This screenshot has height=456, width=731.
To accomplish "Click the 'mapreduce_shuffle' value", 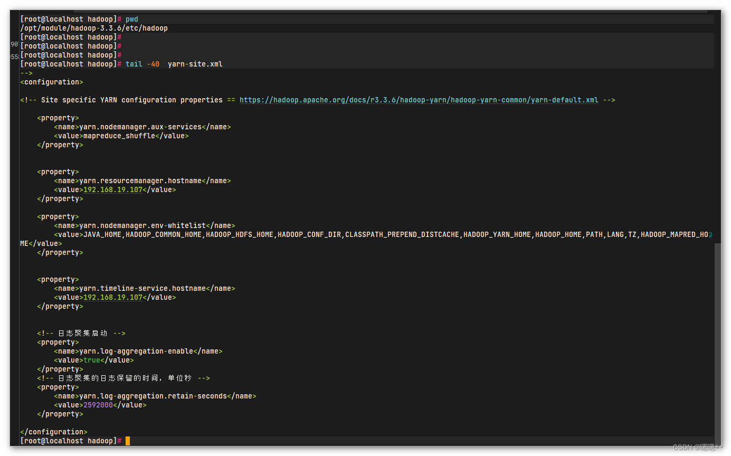I will (119, 136).
